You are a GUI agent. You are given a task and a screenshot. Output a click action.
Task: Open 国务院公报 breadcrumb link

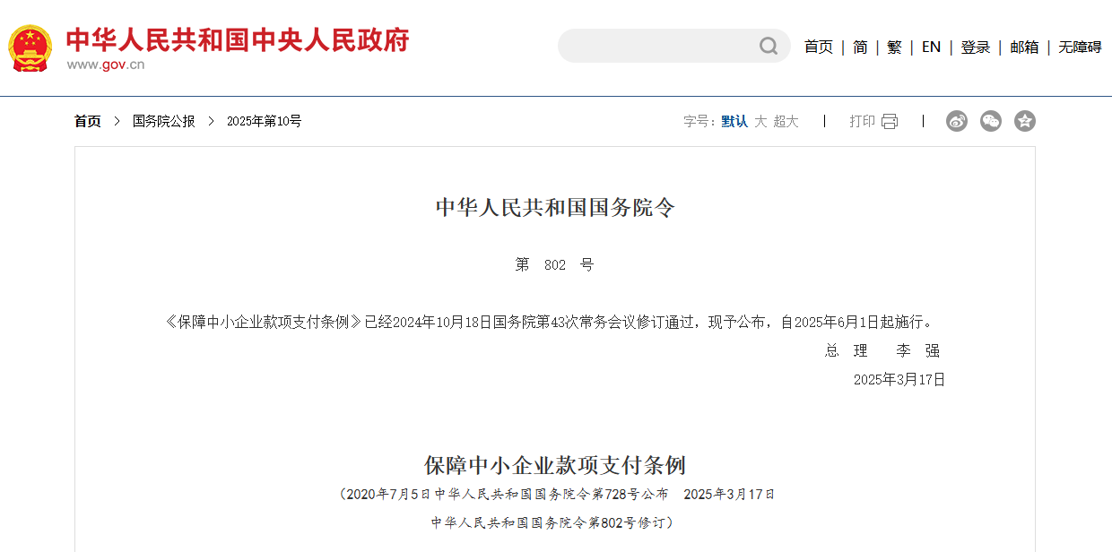click(164, 121)
